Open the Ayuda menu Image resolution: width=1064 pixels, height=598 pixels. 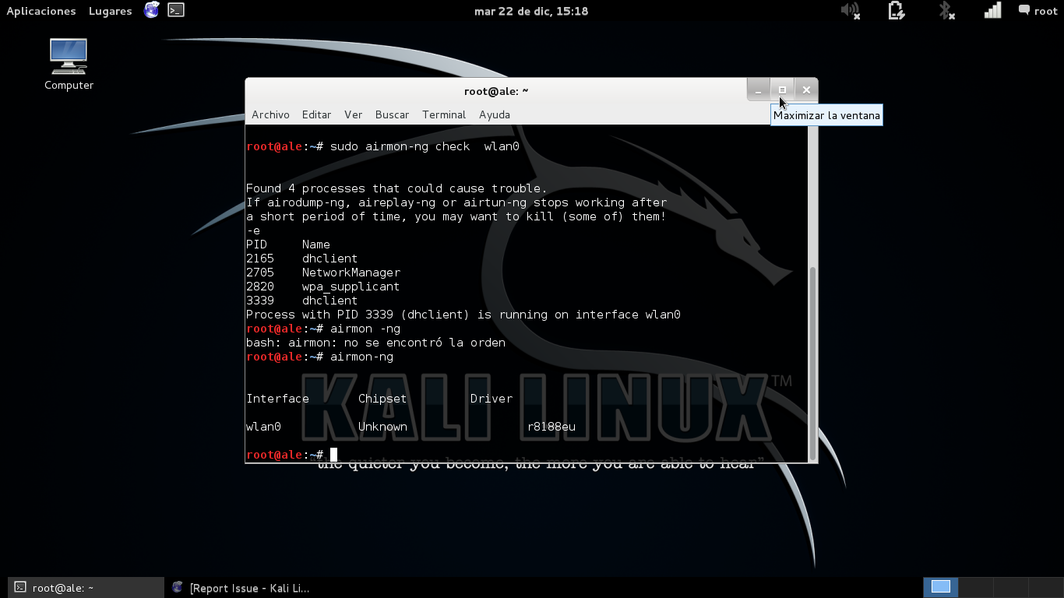coord(495,114)
